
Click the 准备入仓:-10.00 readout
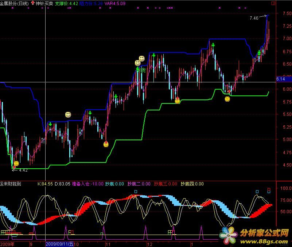pos(87,184)
